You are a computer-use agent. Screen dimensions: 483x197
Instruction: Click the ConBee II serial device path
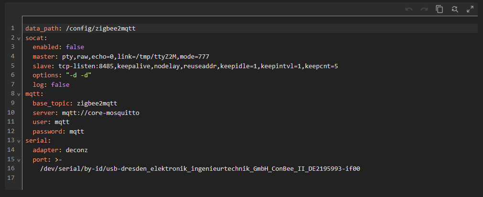(200, 168)
